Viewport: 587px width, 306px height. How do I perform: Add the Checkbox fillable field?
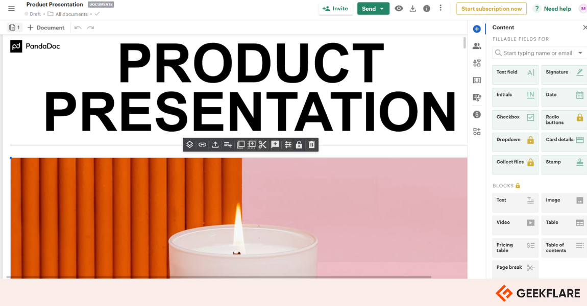pos(515,120)
